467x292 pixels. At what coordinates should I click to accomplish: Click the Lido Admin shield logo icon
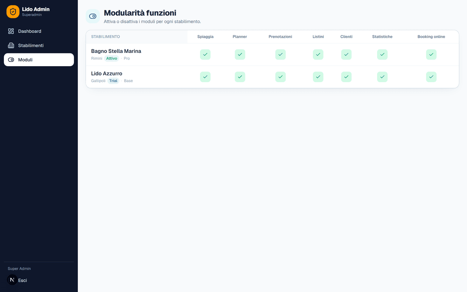click(13, 12)
